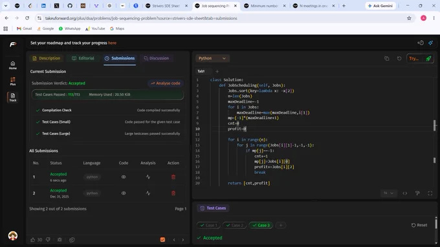Report a bug icon
The width and height of the screenshot is (440, 247).
[x=60, y=240]
